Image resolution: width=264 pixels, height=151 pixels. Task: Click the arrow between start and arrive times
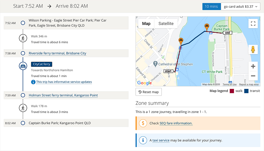[49, 6]
